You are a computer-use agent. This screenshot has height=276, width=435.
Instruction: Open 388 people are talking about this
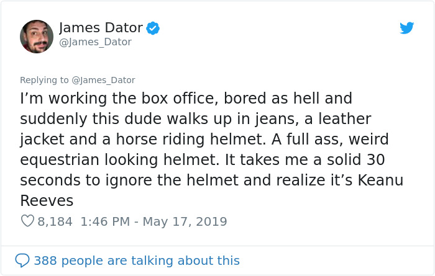pyautogui.click(x=137, y=260)
